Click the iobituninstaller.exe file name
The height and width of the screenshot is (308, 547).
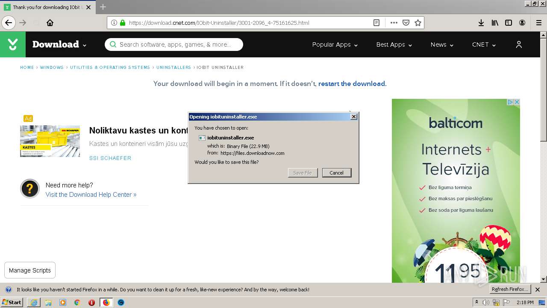[231, 138]
